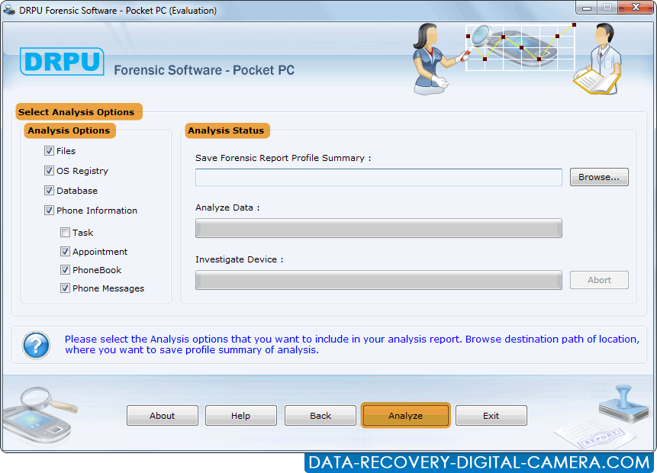Uncheck Phone Information option
Image resolution: width=657 pixels, height=473 pixels.
point(49,211)
